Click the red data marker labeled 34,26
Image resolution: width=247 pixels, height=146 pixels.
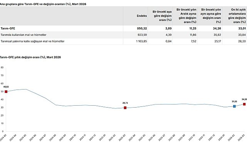click(x=244, y=104)
